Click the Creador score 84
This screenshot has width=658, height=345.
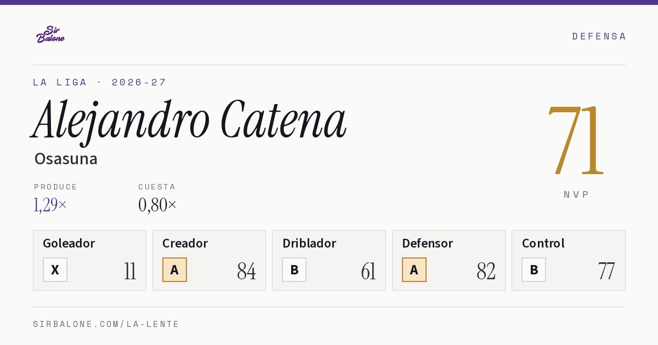pos(246,271)
